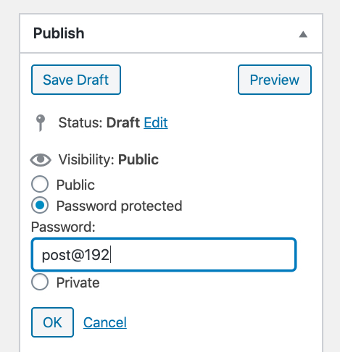Focus the Password field containing post@192
Screen dimensions: 340x352
point(164,254)
